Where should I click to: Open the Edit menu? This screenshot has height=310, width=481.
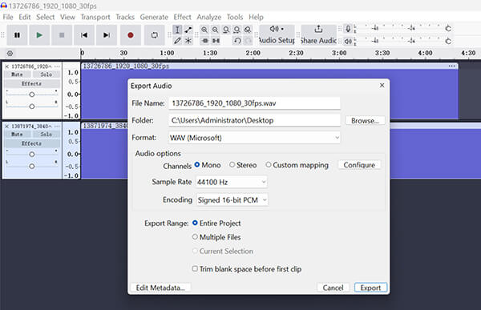coord(25,17)
